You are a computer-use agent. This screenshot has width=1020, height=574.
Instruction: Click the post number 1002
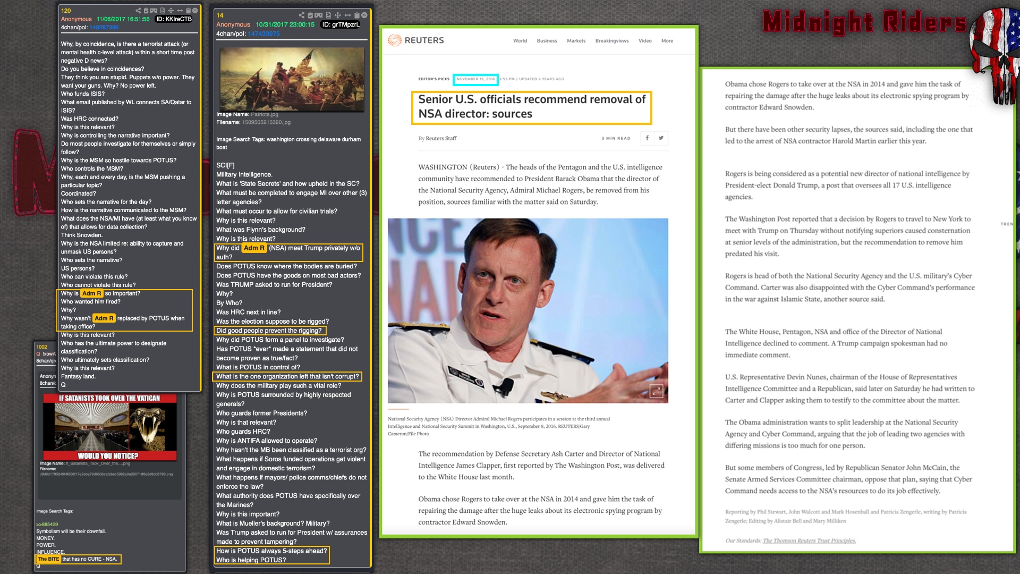click(x=42, y=347)
